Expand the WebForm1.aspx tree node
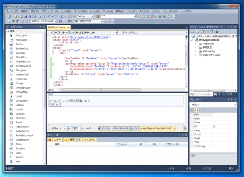Viewport: 244px width, 177px height. [x=196, y=55]
